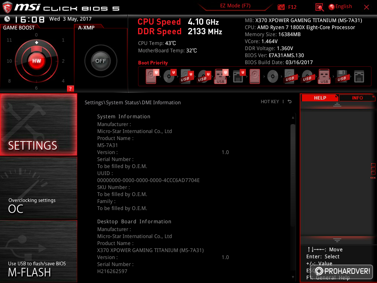Click the Settings\System Status\DMI Information breadcrumb
This screenshot has height=283, width=377.
[133, 102]
